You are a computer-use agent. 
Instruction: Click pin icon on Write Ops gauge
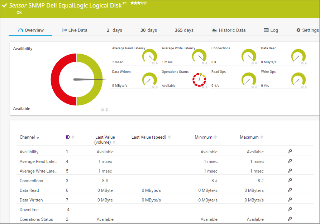click(x=305, y=87)
